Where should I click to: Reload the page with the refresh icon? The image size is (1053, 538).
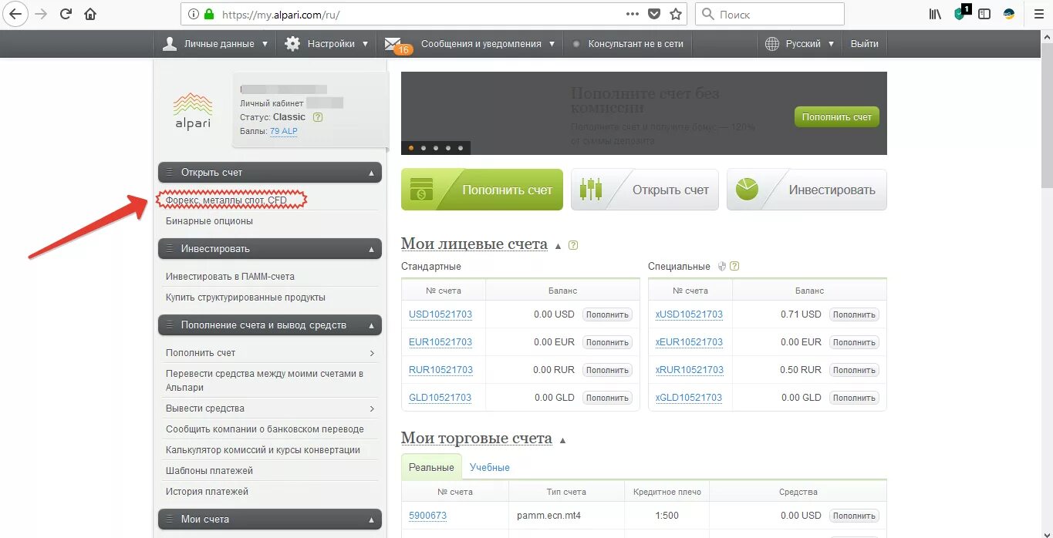66,14
